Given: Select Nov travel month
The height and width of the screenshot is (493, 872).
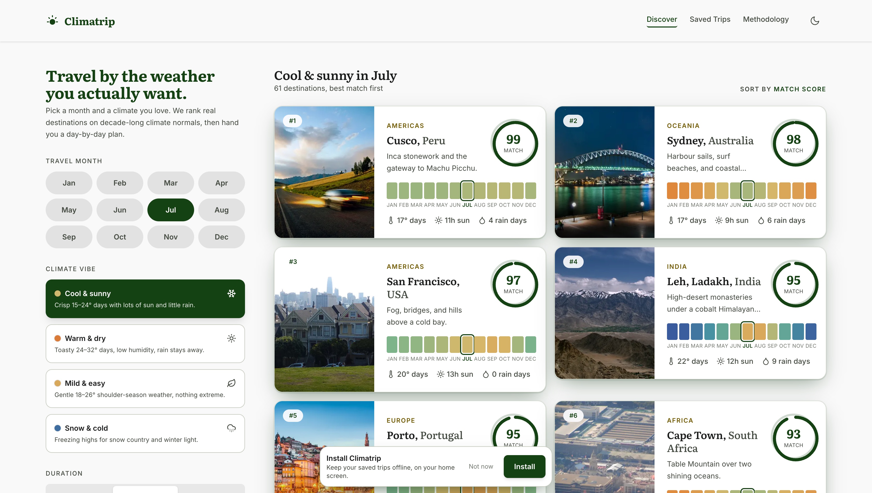Looking at the screenshot, I should tap(171, 237).
